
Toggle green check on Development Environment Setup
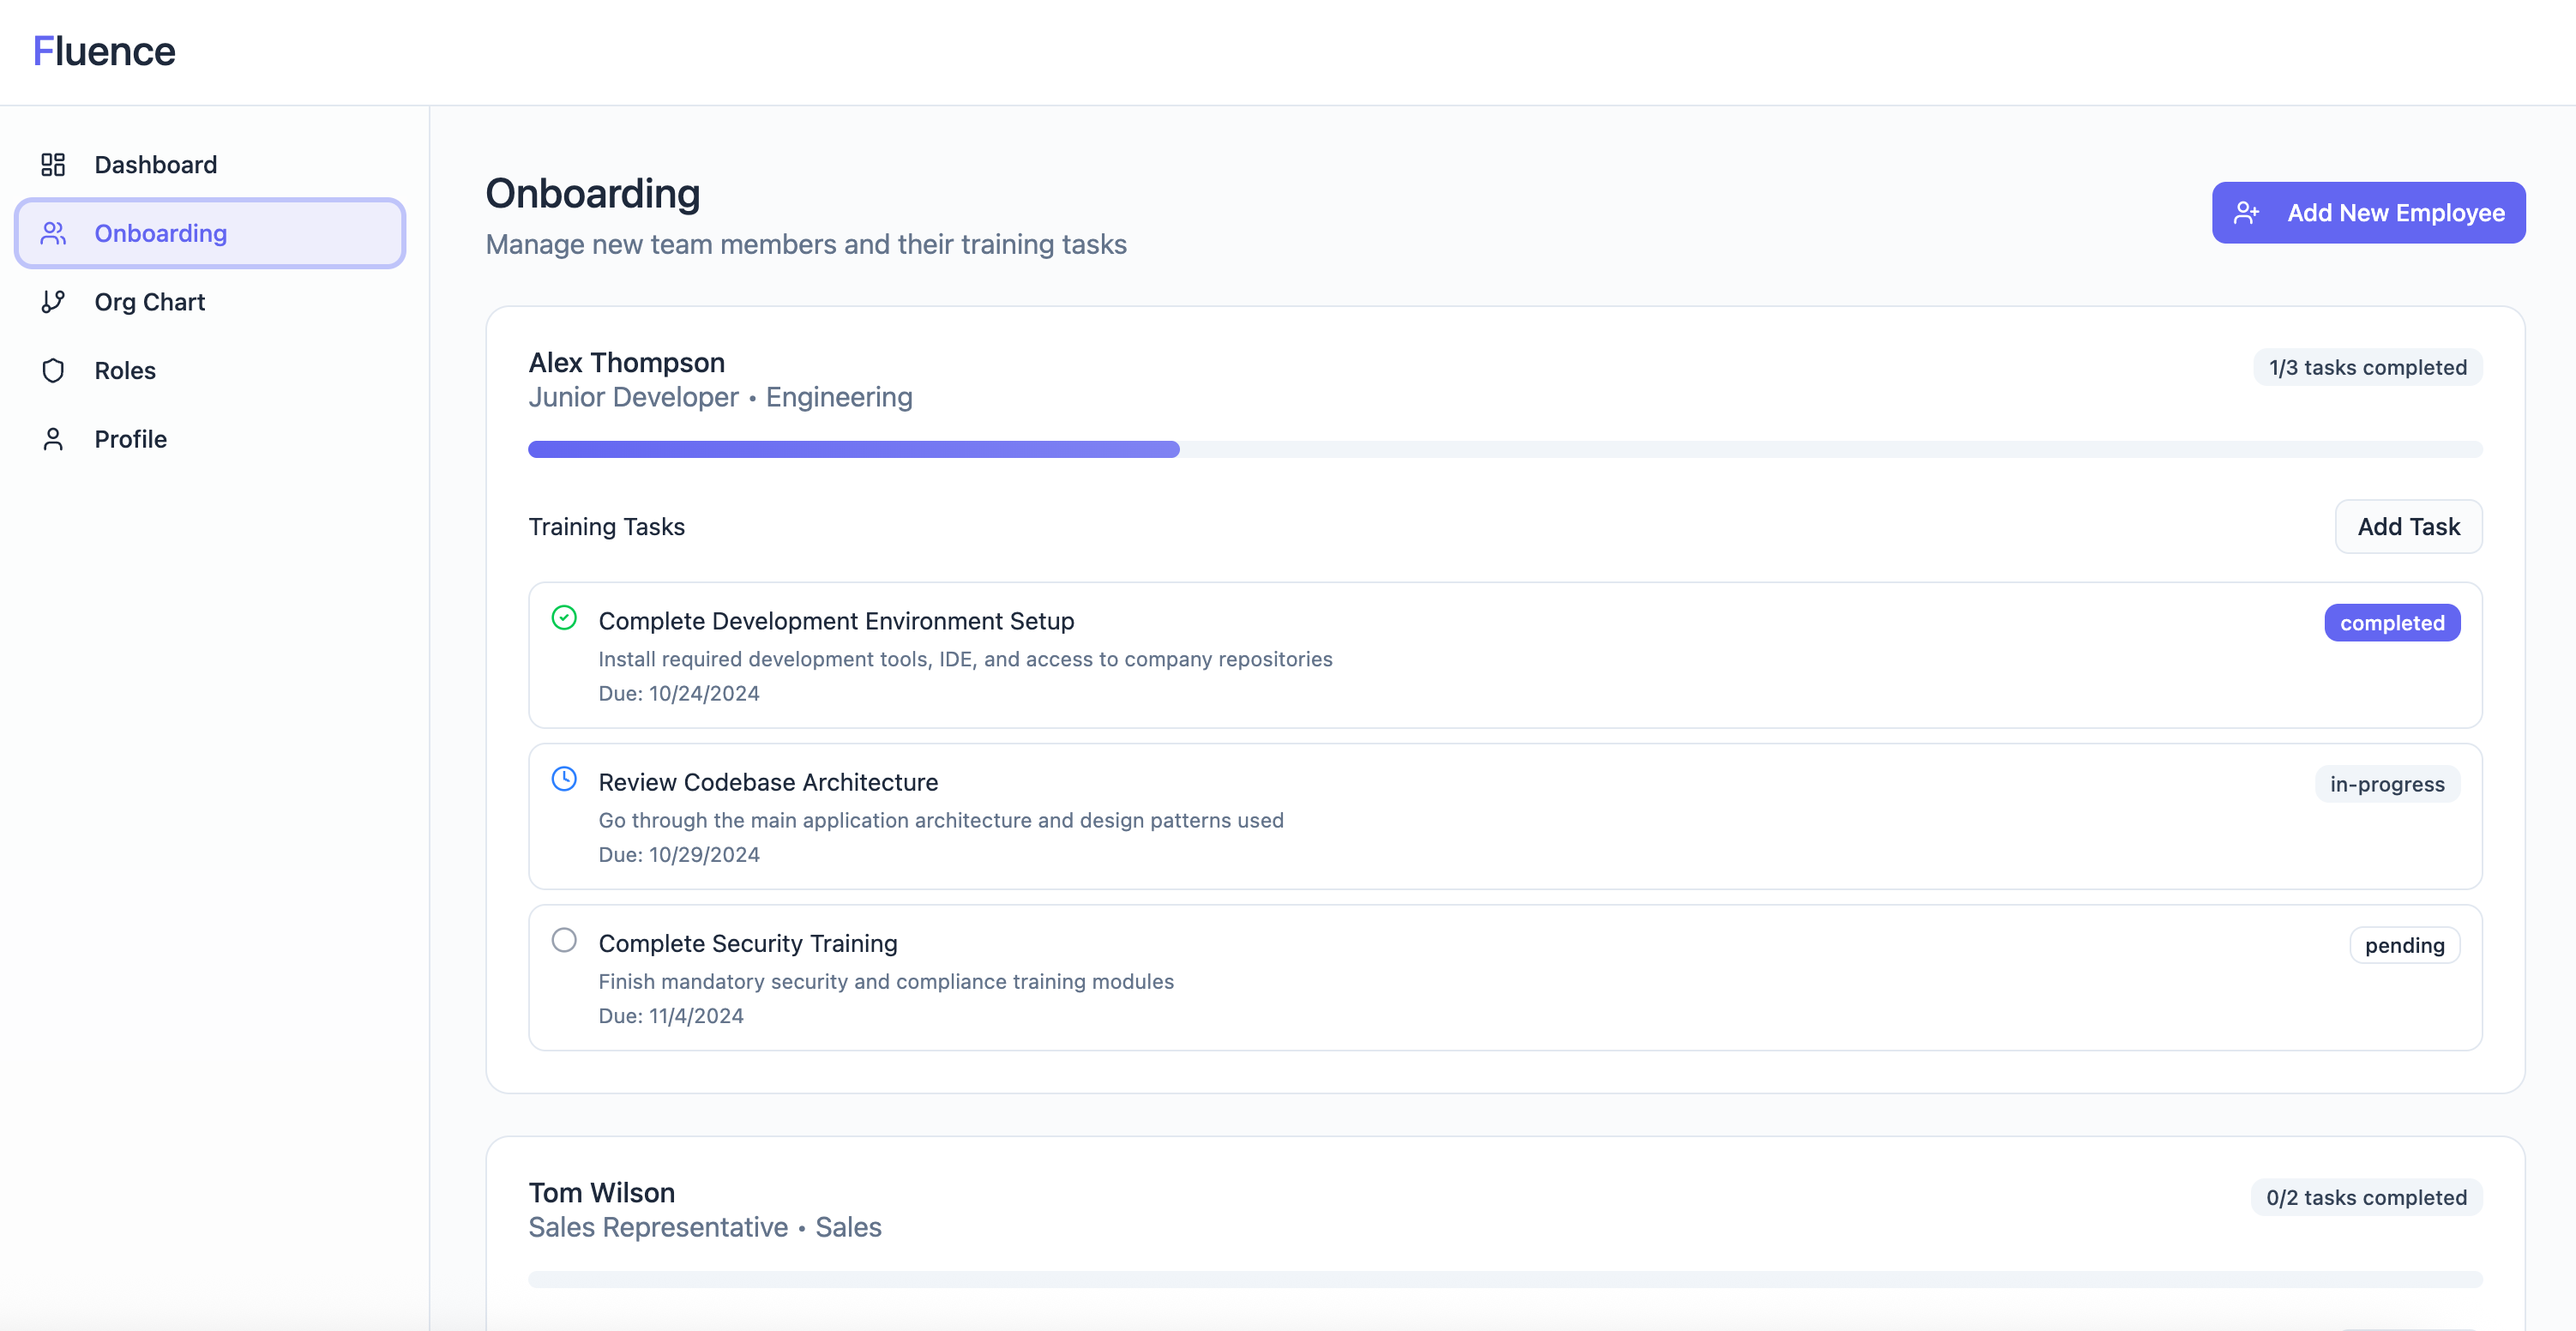[564, 618]
